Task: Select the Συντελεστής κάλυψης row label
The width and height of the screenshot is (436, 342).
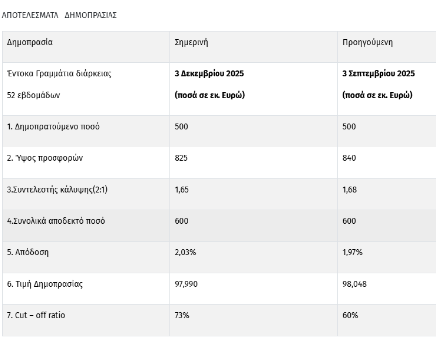Action: tap(57, 190)
